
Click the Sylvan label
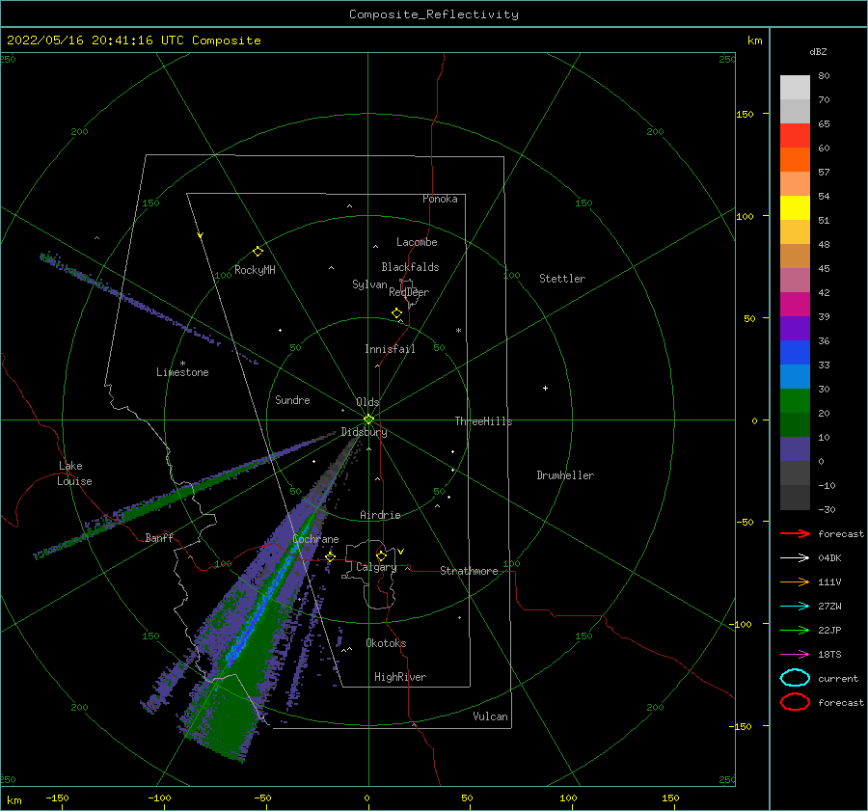pyautogui.click(x=369, y=284)
